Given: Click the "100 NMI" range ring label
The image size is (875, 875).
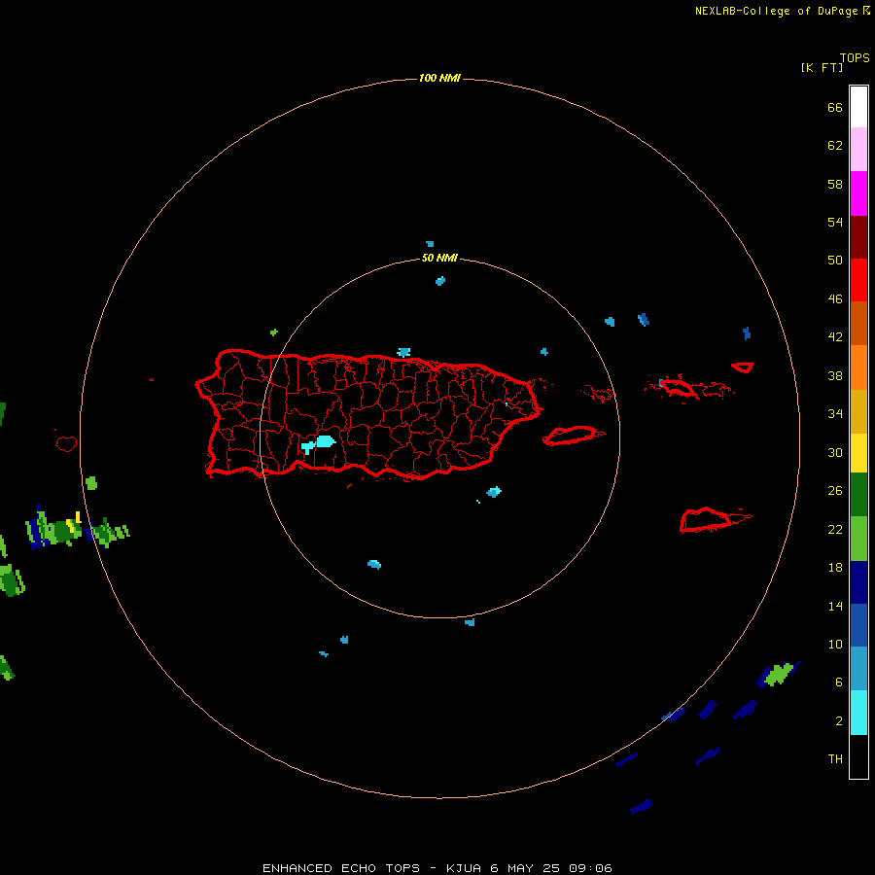Looking at the screenshot, I should pos(439,78).
